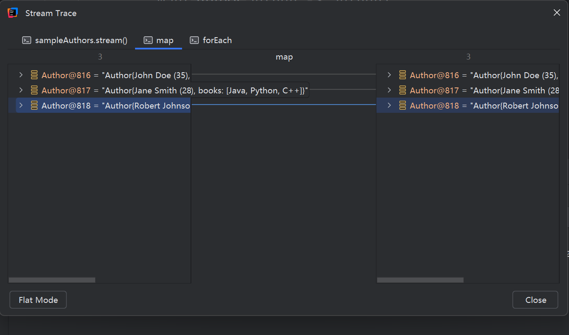Screen dimensions: 569x335
Task: Expand Author@818 in the left panel
Action: [21, 106]
